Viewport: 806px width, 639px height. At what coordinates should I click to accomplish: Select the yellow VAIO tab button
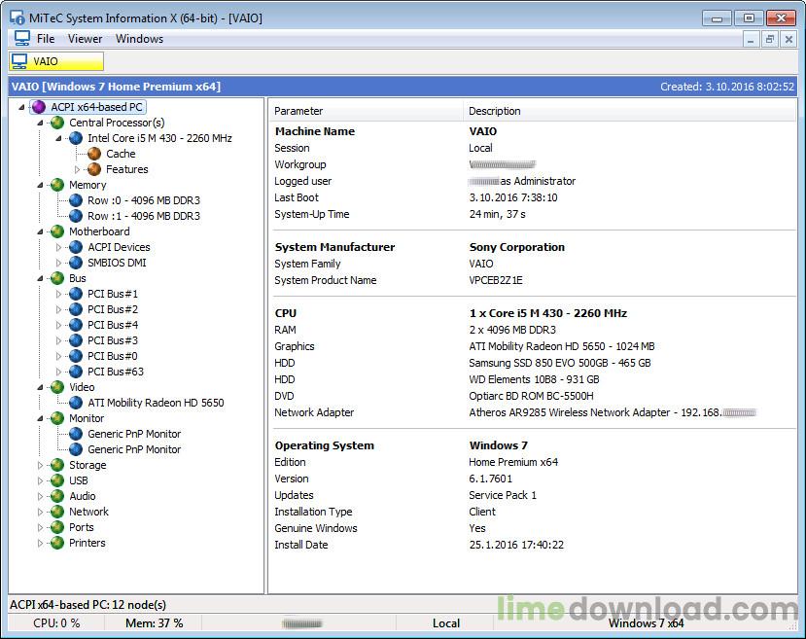coord(56,61)
